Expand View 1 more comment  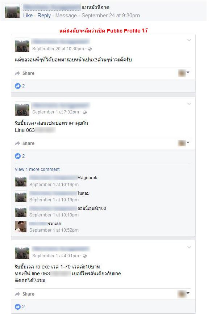pos(37,169)
